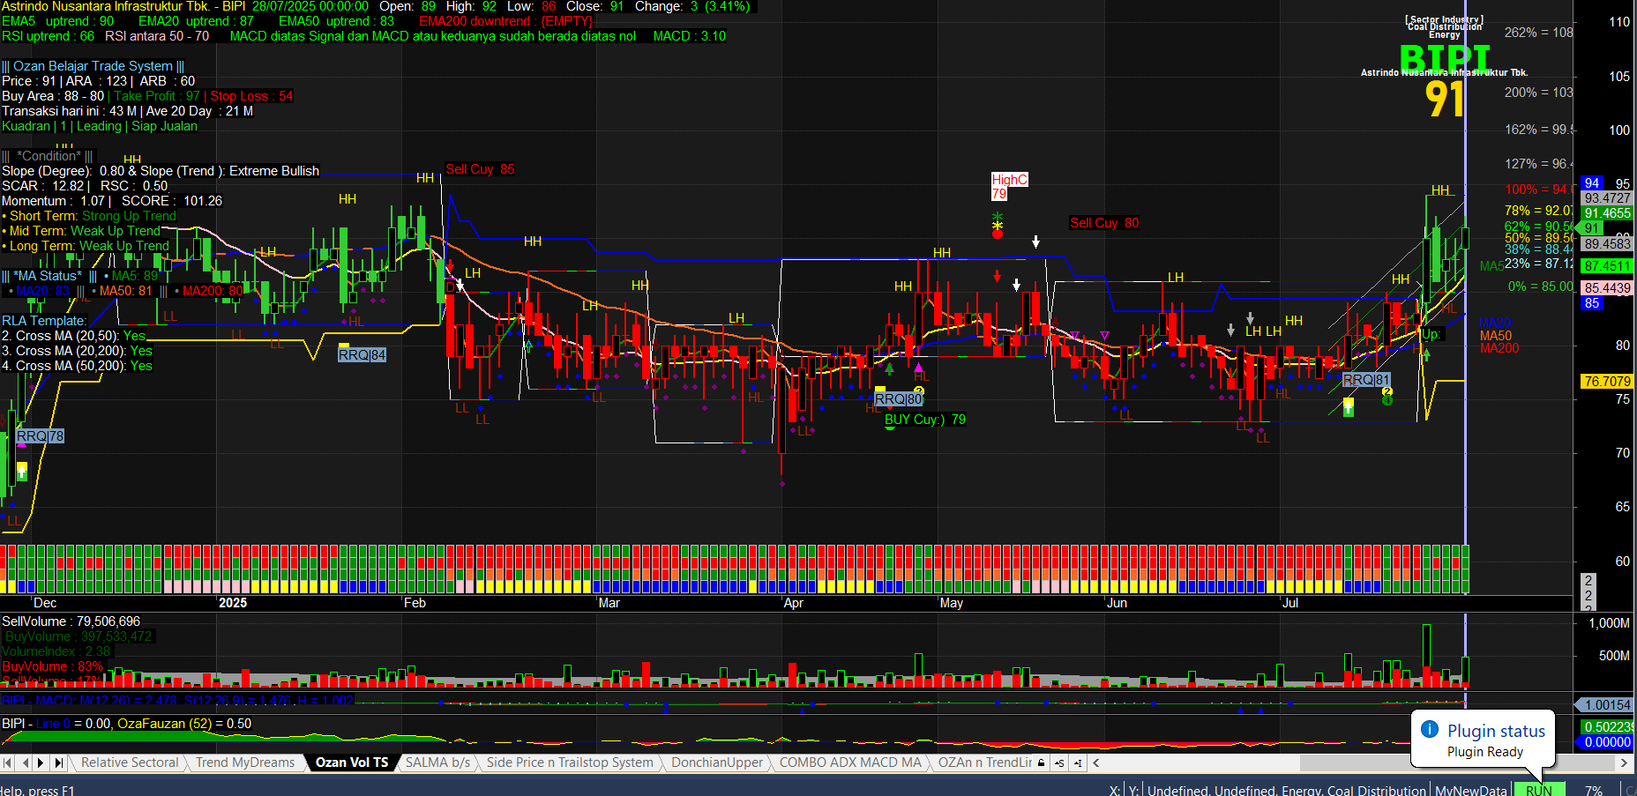The height and width of the screenshot is (796, 1637).
Task: Open the OZAn n TrendLine tab
Action: tap(984, 763)
